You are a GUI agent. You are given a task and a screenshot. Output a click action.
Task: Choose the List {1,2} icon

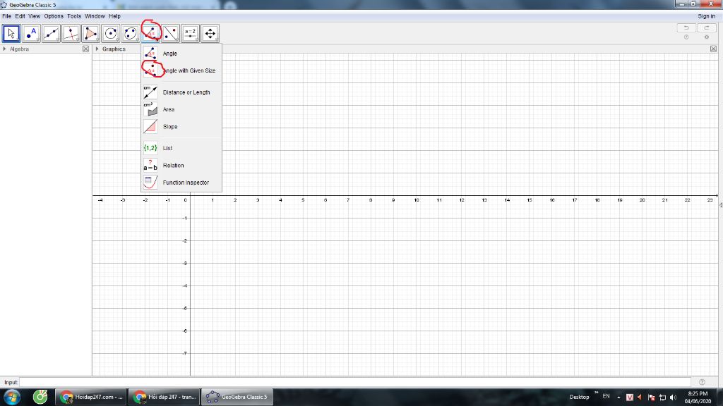pos(150,148)
